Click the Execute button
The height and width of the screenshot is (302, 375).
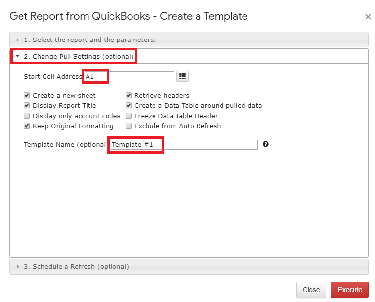(350, 290)
